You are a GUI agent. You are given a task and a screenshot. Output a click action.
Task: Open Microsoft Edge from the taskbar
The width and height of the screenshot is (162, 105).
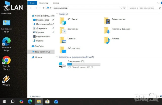pyautogui.click(x=30, y=102)
